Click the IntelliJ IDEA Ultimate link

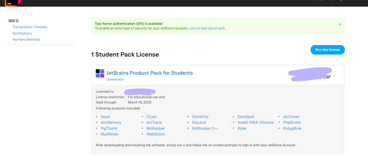[x=255, y=122]
